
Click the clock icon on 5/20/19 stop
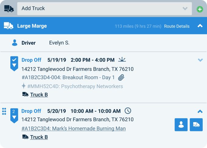coord(128,111)
